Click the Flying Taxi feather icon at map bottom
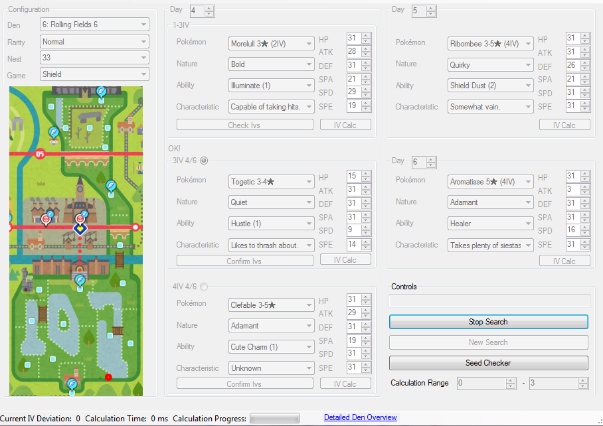 72,384
